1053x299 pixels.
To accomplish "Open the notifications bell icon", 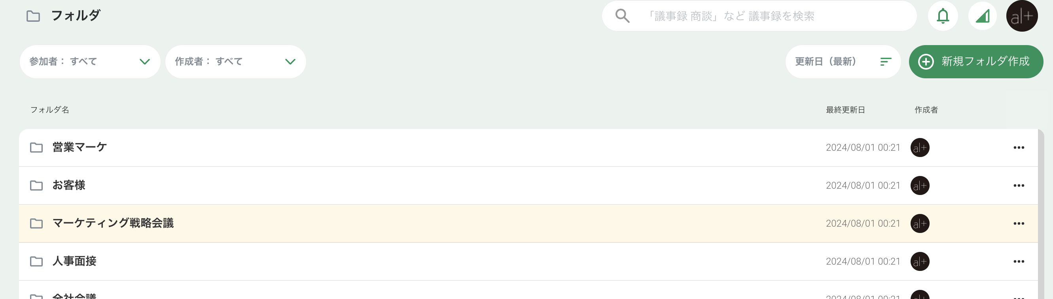I will [x=943, y=16].
